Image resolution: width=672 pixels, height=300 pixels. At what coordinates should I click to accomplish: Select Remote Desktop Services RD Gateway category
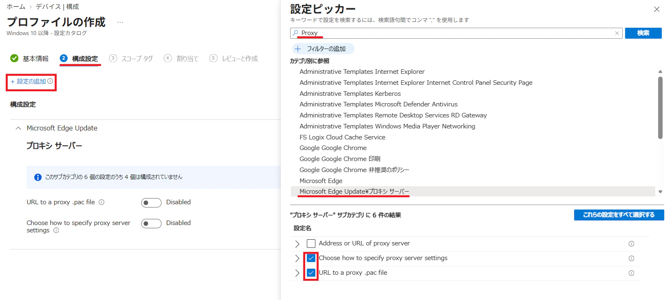(x=393, y=115)
